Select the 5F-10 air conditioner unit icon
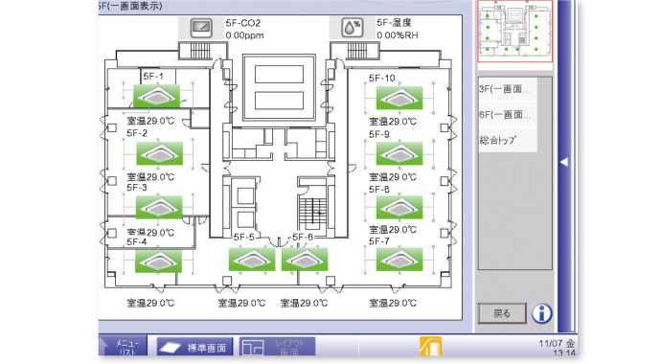 399,98
